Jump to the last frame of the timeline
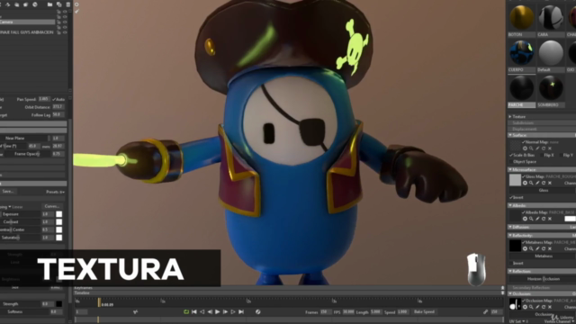The height and width of the screenshot is (324, 576). click(241, 312)
